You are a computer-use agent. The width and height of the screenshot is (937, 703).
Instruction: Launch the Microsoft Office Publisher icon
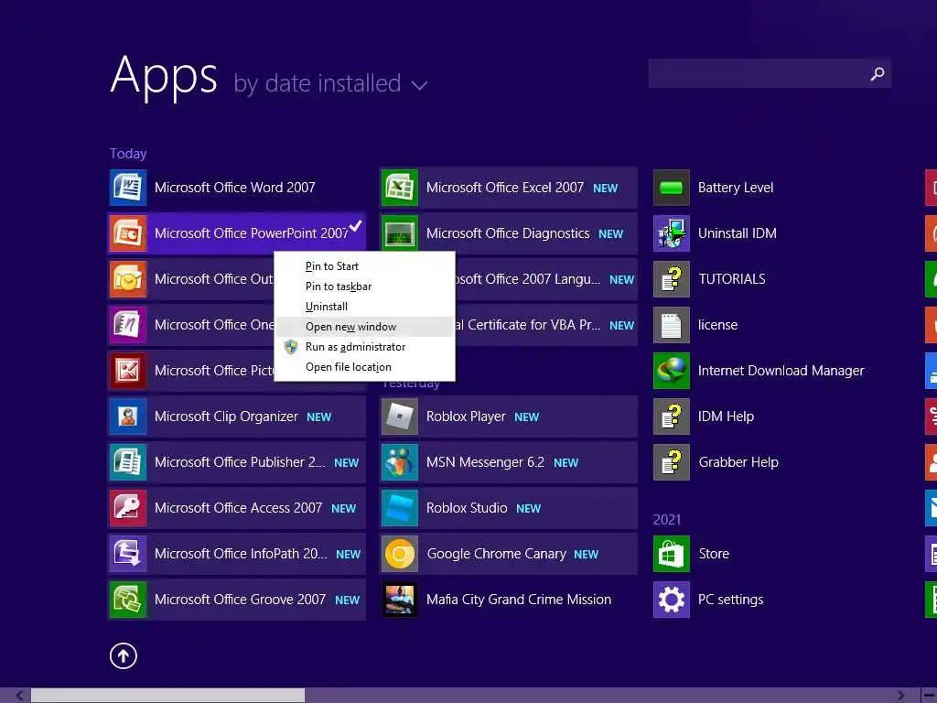pos(128,462)
